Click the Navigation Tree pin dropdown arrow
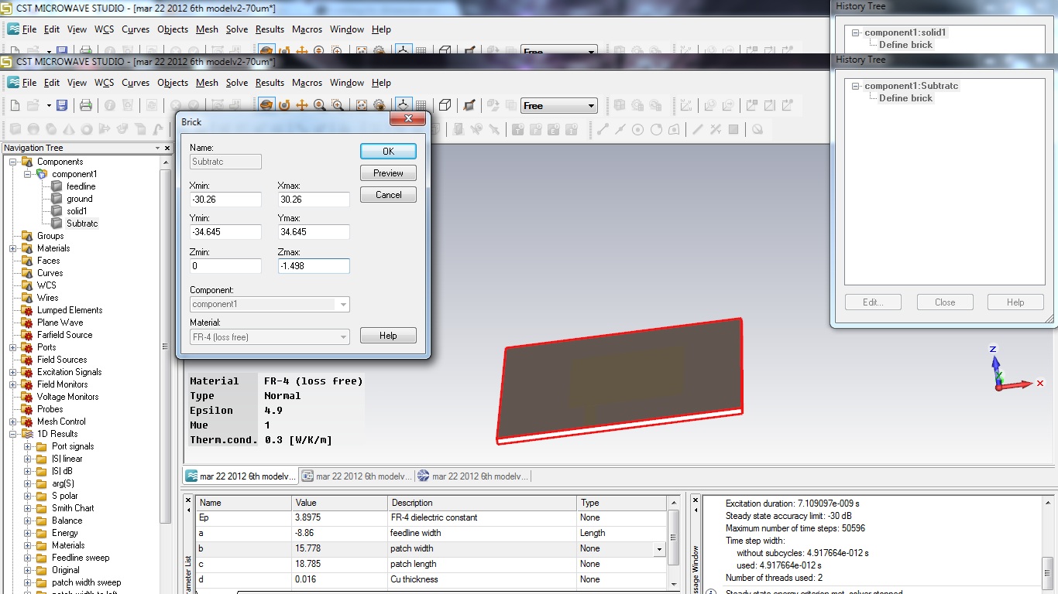The image size is (1058, 594). (x=157, y=148)
